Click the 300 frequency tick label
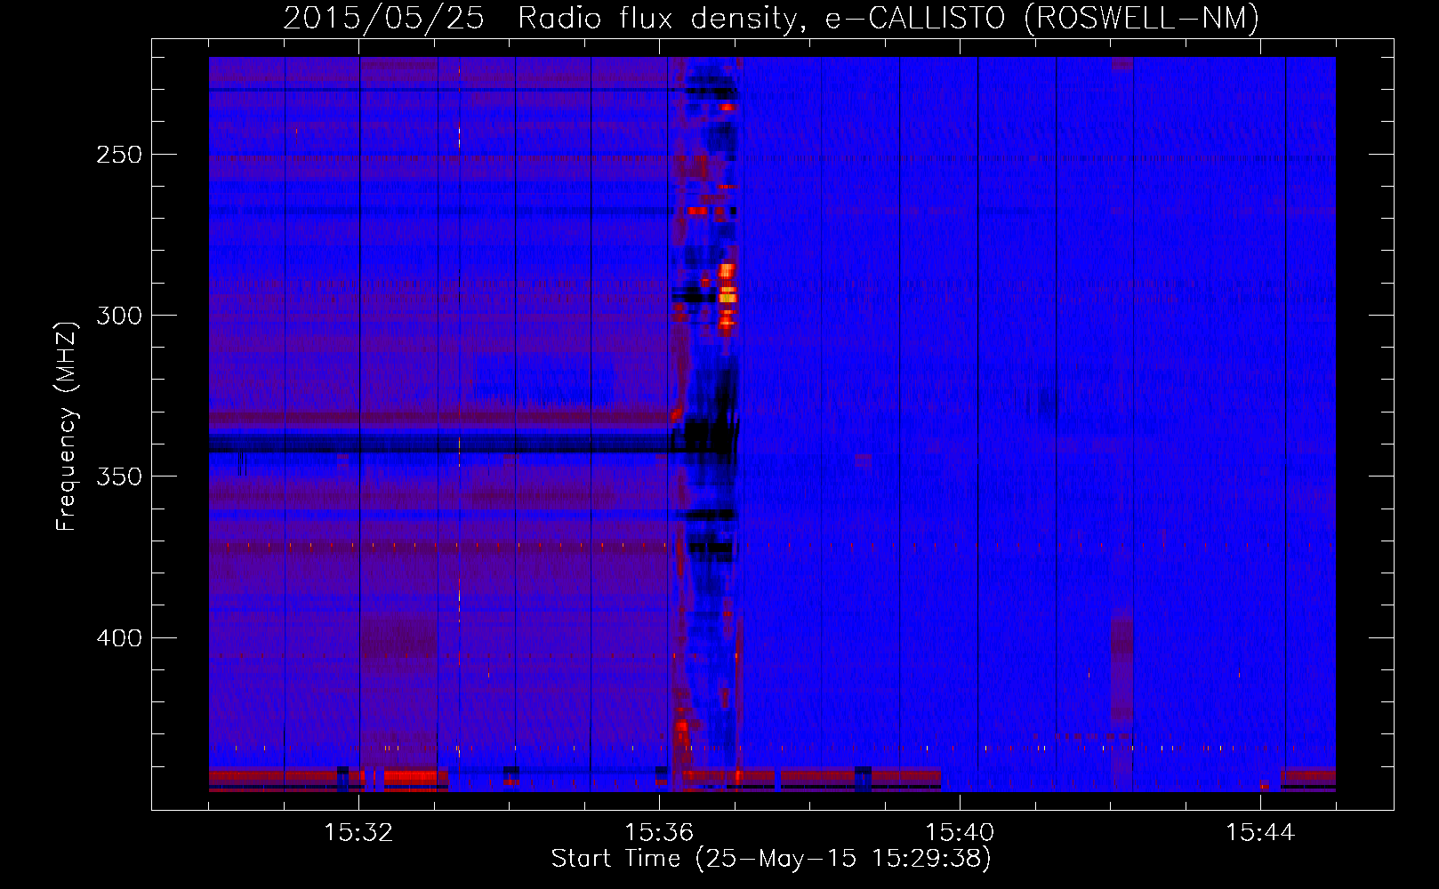This screenshot has height=889, width=1439. pyautogui.click(x=119, y=316)
